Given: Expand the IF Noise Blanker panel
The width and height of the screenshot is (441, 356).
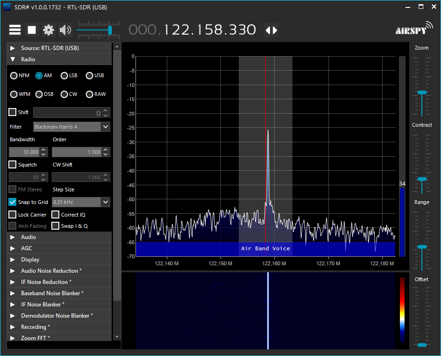Looking at the screenshot, I should [59, 305].
